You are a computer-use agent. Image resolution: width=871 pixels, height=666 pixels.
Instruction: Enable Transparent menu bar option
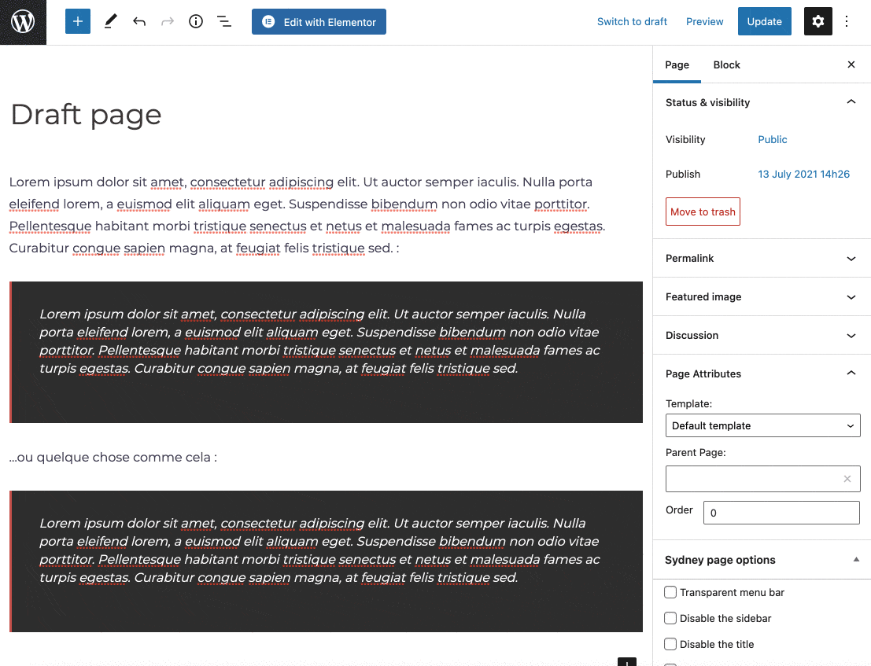pos(670,592)
